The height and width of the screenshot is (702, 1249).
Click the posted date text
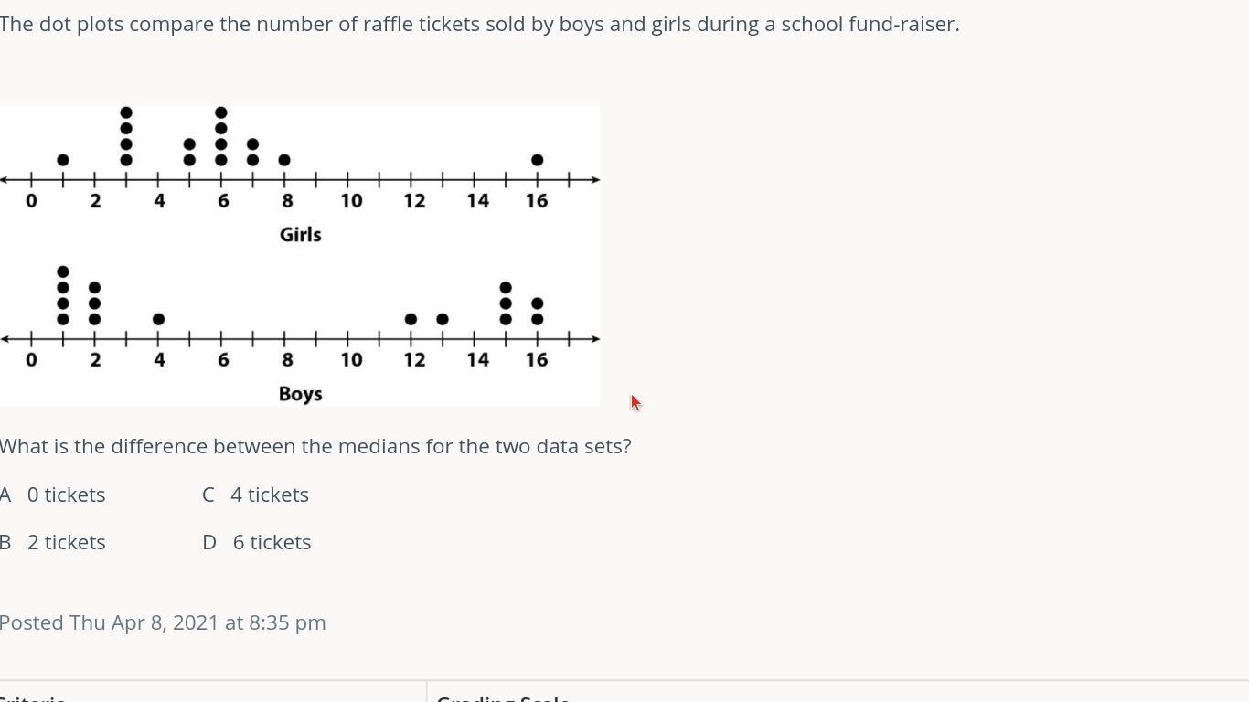pyautogui.click(x=163, y=622)
